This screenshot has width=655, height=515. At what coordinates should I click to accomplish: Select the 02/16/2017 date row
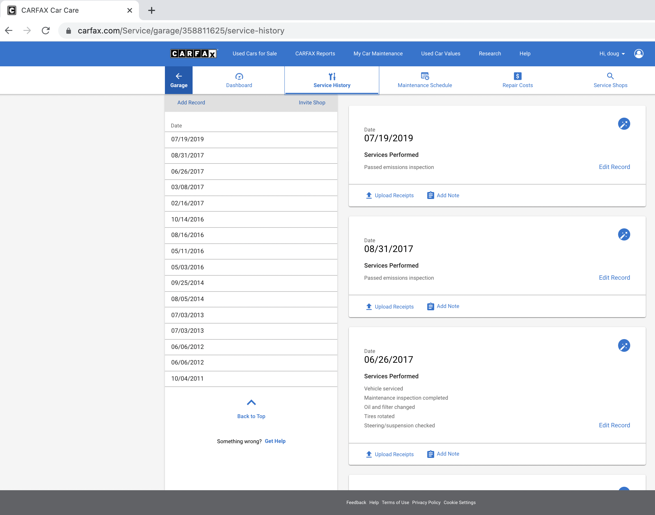coord(251,204)
